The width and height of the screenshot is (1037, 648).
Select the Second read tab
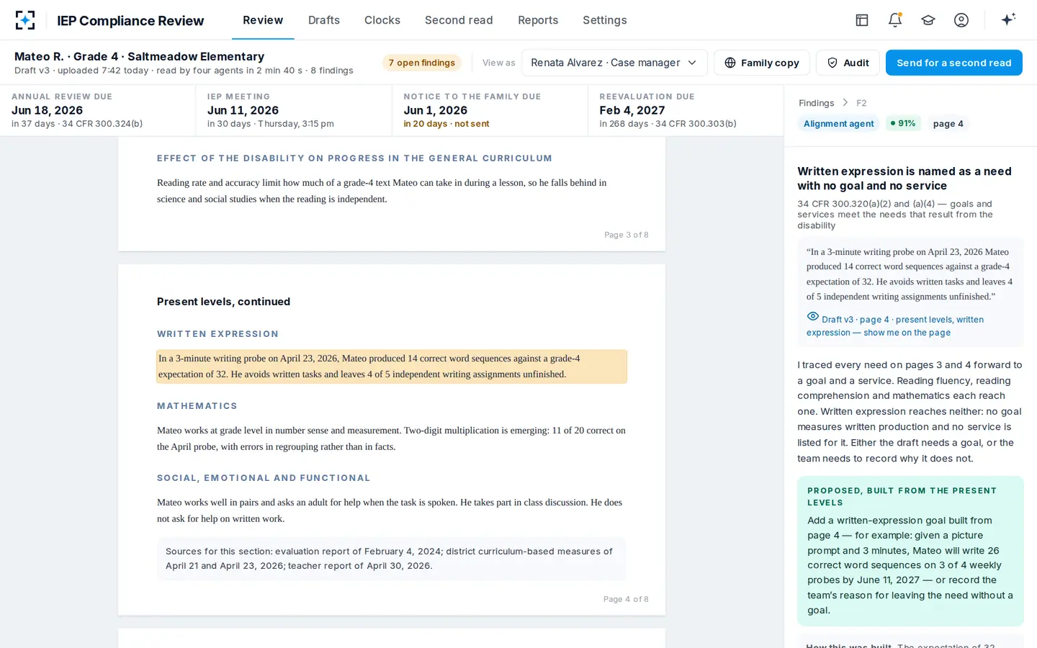(x=459, y=20)
